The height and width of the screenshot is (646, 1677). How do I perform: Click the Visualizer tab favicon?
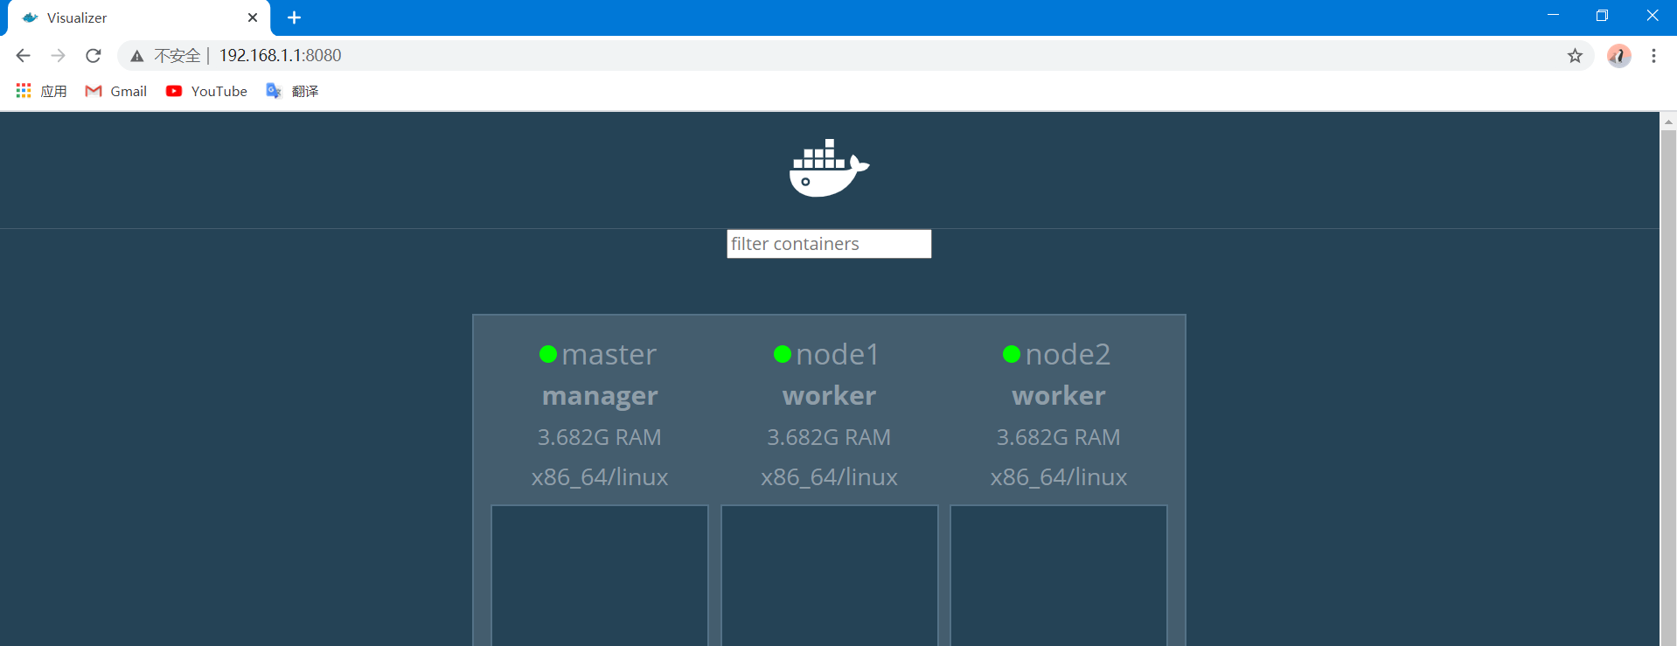[31, 17]
